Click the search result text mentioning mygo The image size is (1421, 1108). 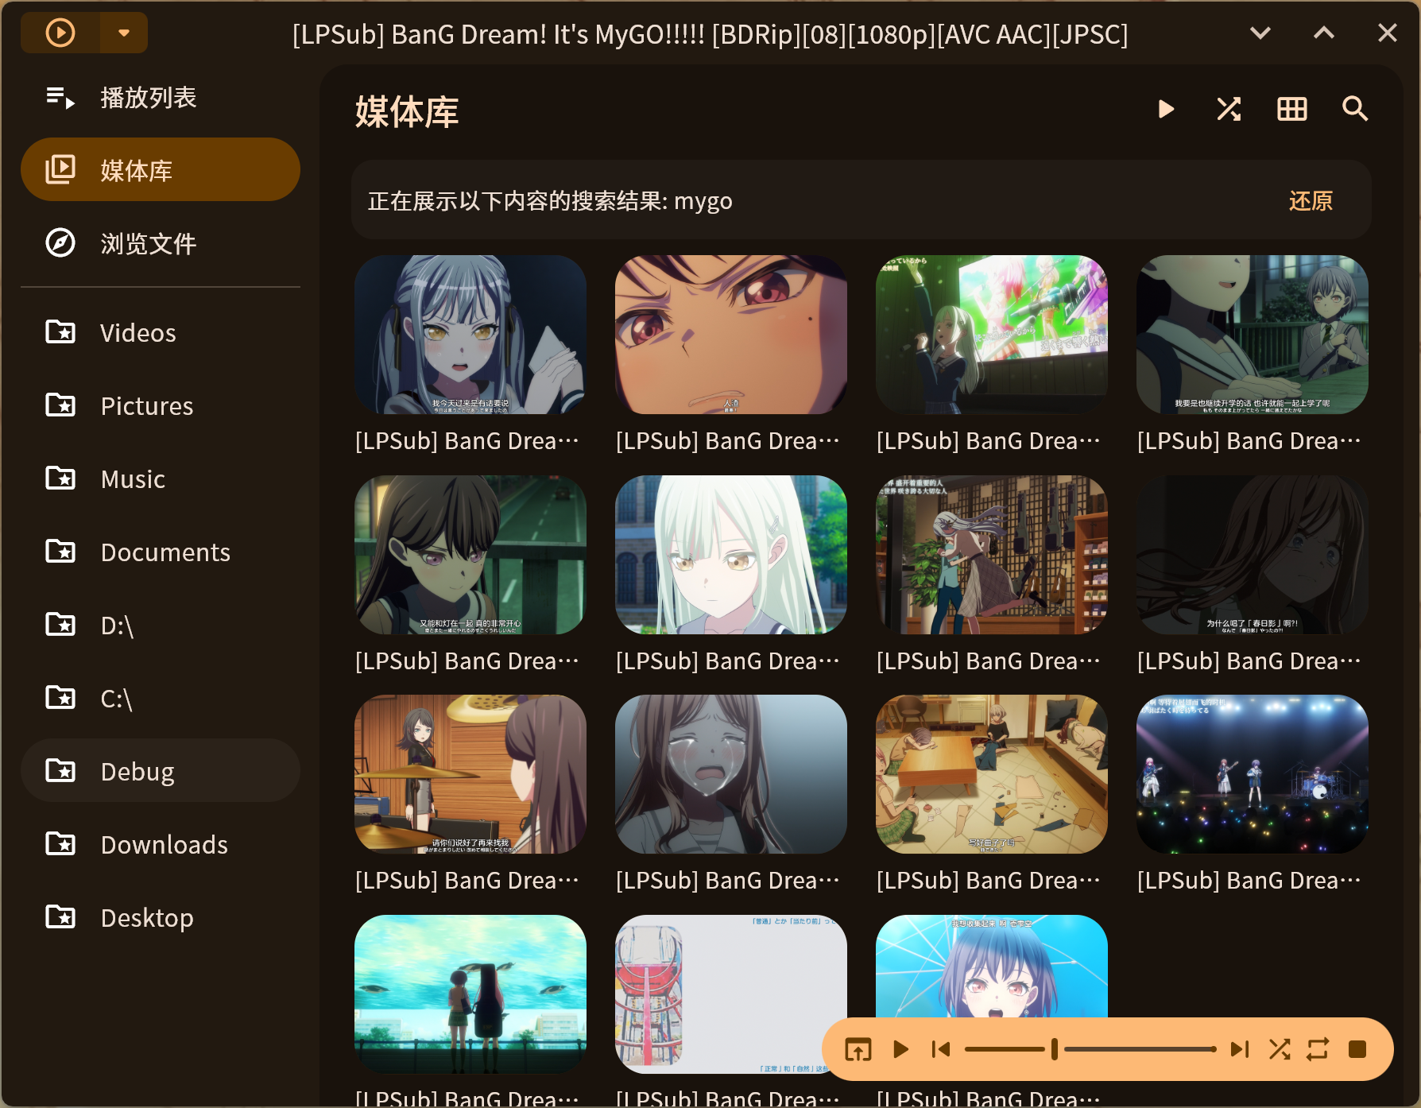click(x=550, y=200)
